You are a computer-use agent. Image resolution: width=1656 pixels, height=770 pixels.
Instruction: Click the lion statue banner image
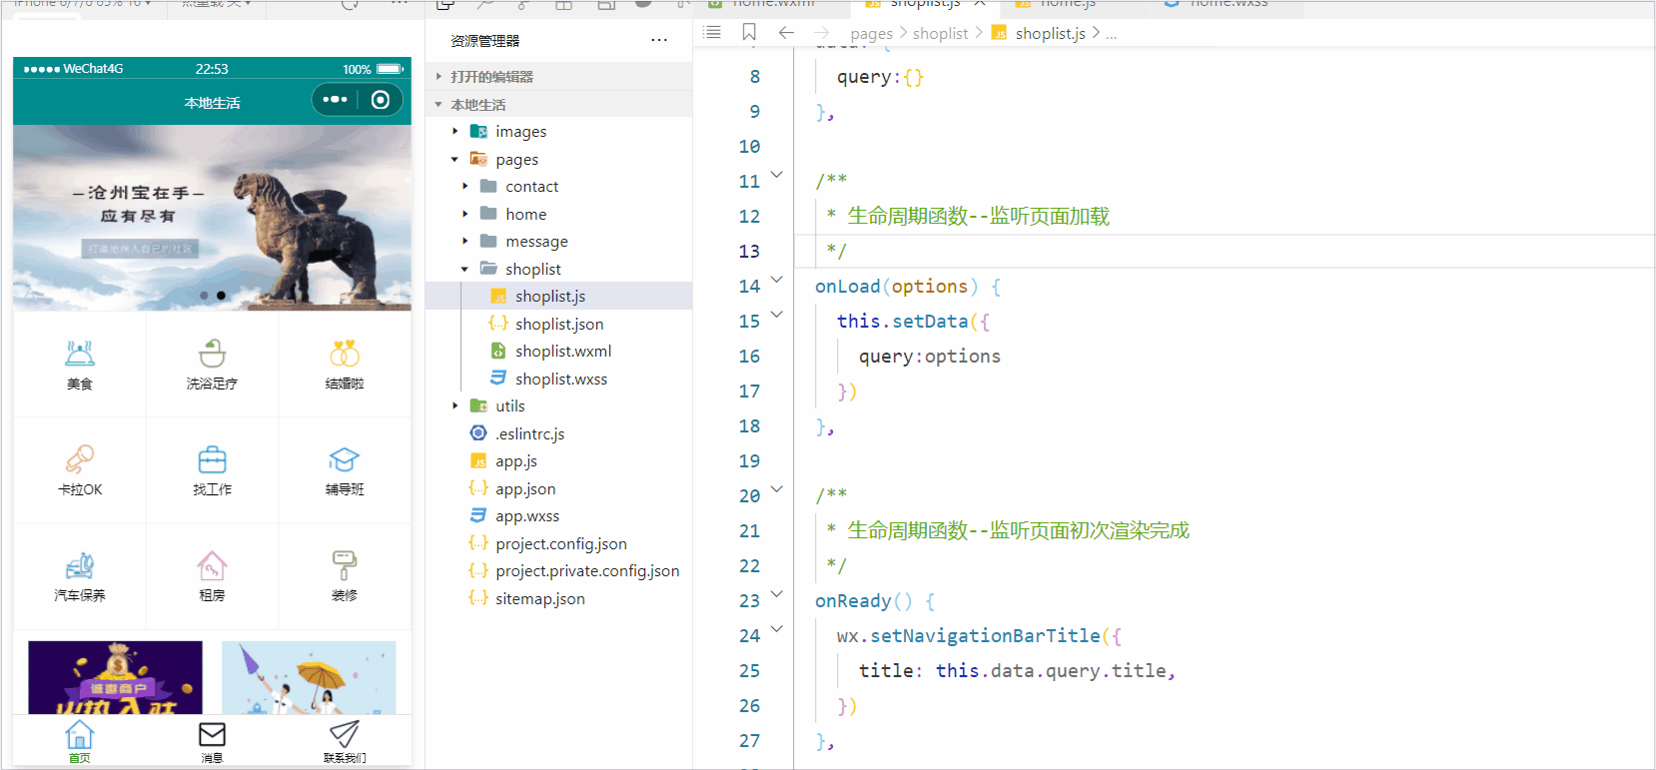[x=212, y=218]
